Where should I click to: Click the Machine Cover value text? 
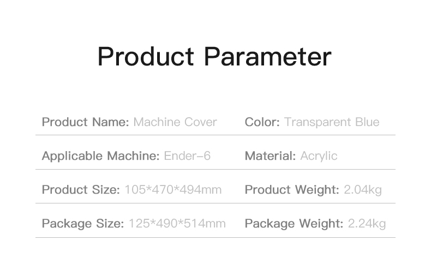(x=175, y=122)
